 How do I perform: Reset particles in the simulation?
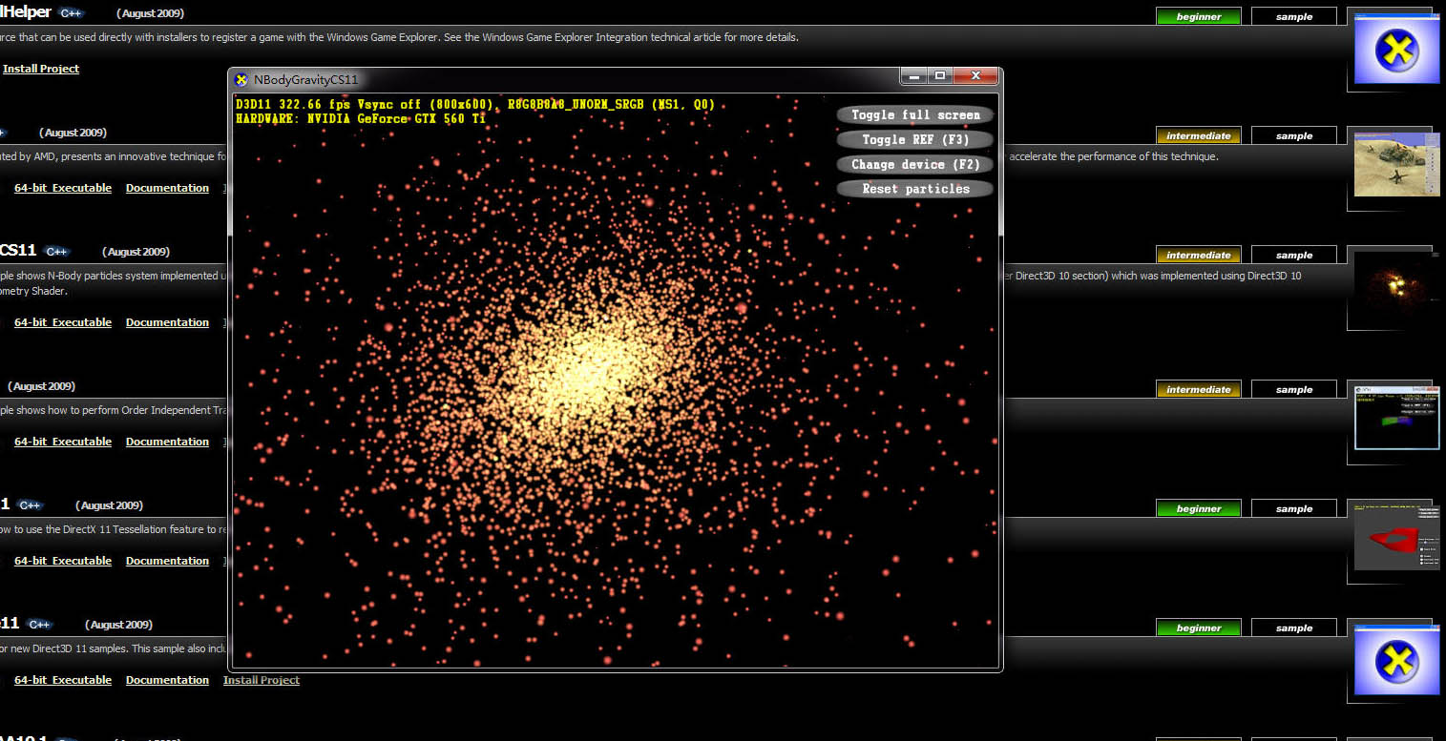pyautogui.click(x=914, y=189)
